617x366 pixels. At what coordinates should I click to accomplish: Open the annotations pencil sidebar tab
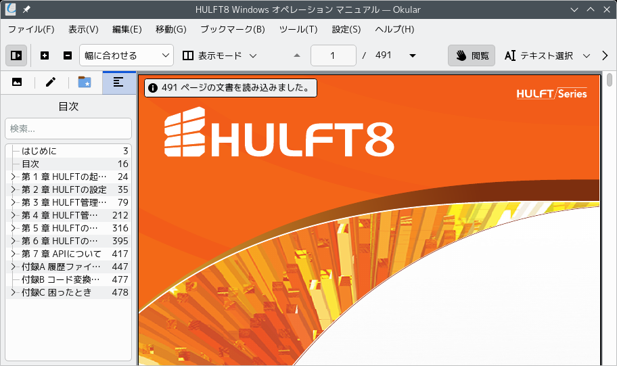pos(51,83)
